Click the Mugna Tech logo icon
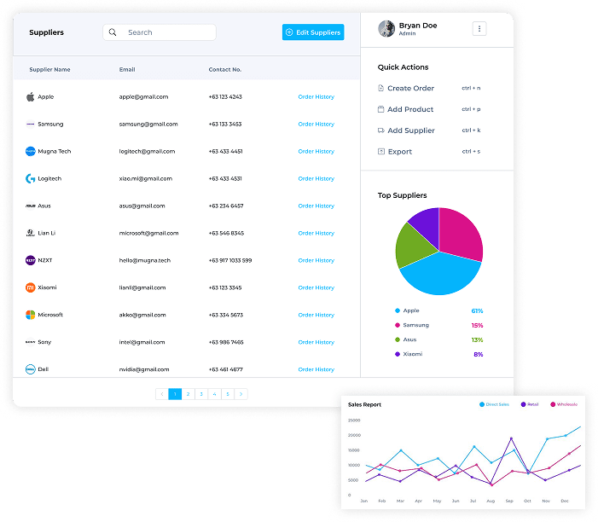 tap(30, 152)
